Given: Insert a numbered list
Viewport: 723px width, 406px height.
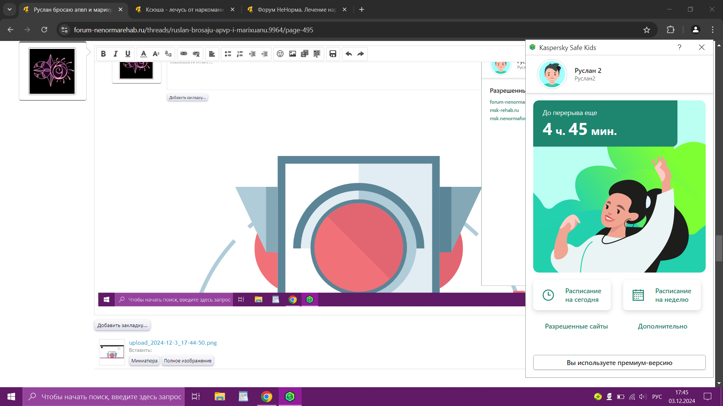Looking at the screenshot, I should (240, 54).
